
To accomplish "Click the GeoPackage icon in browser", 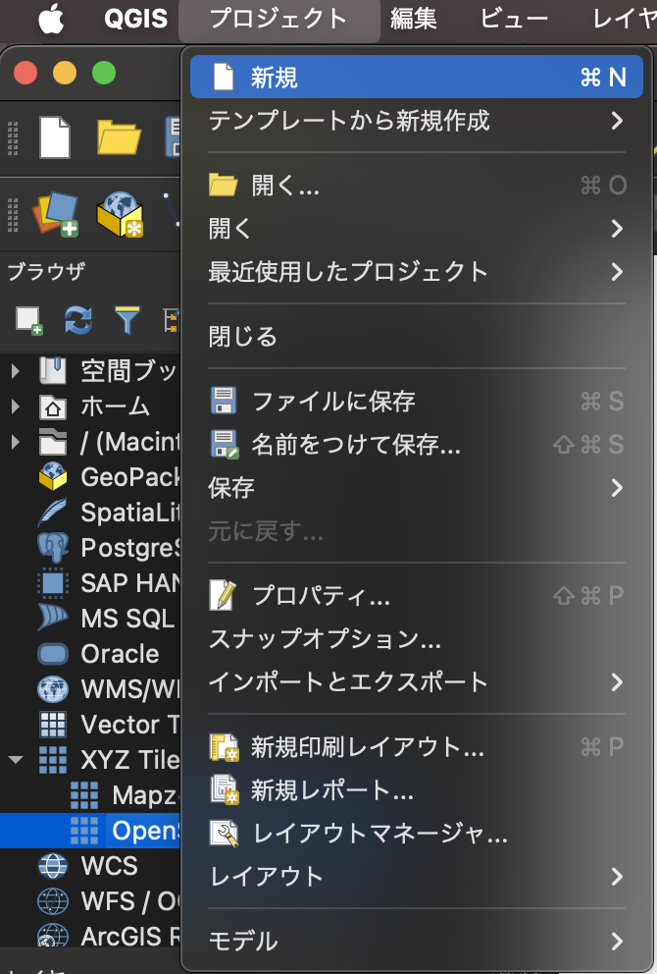I will [53, 476].
